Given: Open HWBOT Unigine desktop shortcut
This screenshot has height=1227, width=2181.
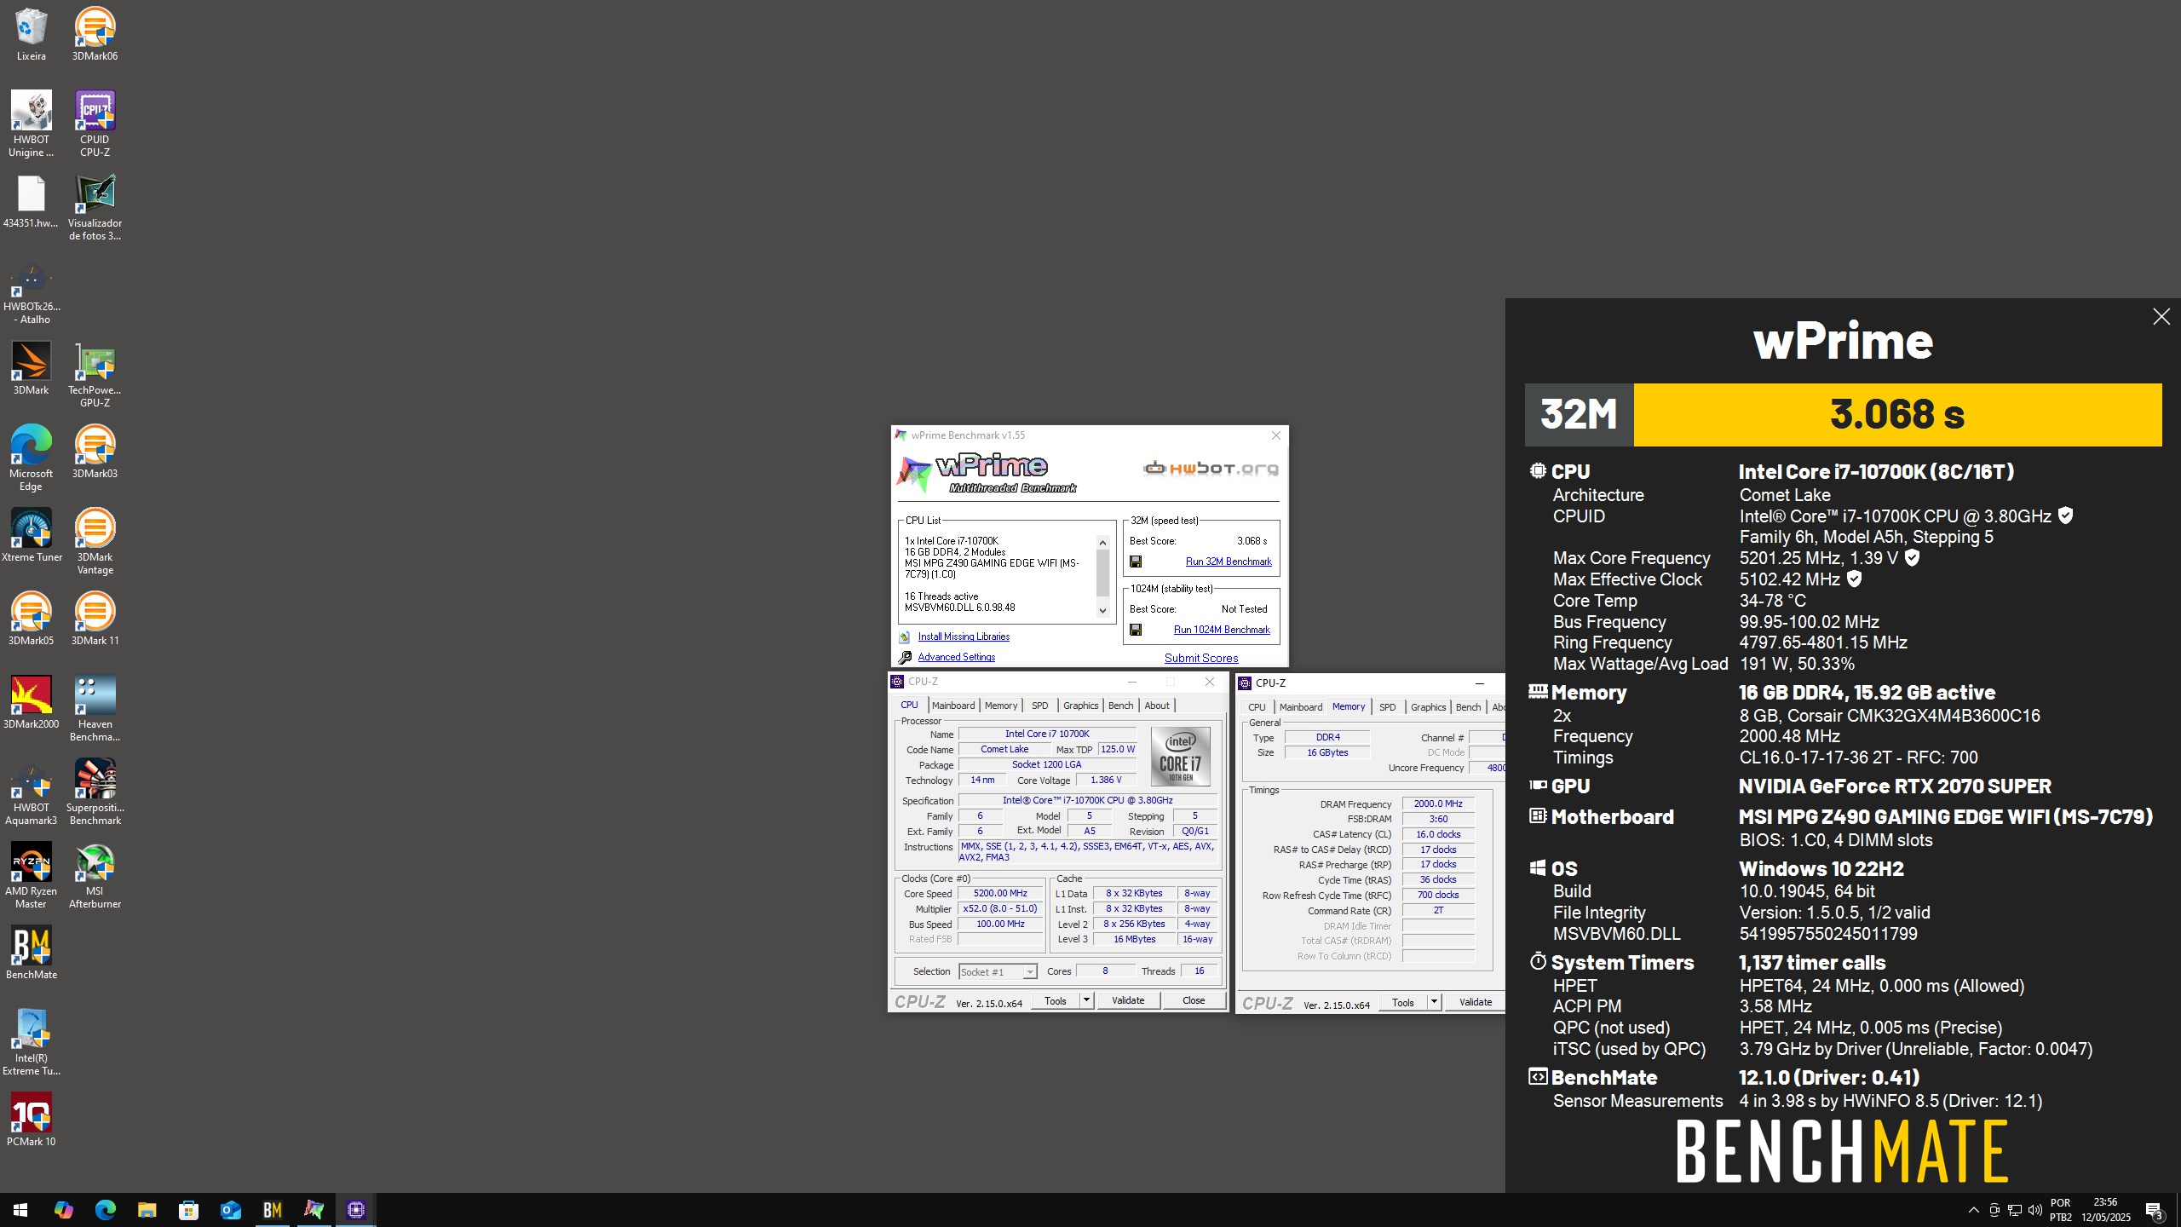Looking at the screenshot, I should tap(31, 124).
